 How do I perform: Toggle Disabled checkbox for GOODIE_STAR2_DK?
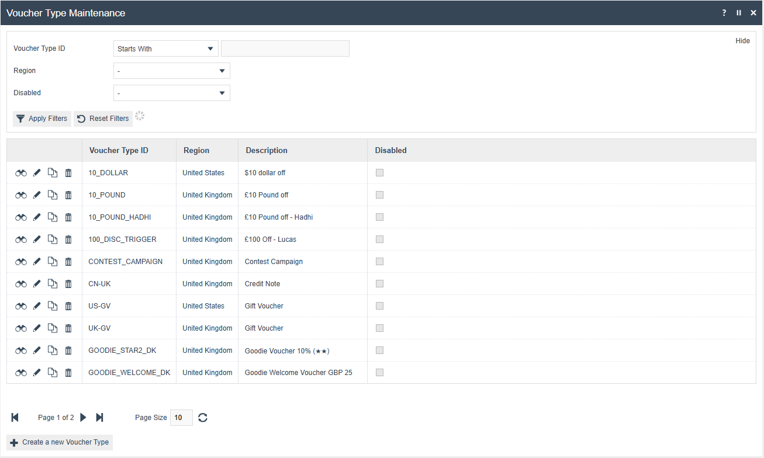[x=380, y=350]
